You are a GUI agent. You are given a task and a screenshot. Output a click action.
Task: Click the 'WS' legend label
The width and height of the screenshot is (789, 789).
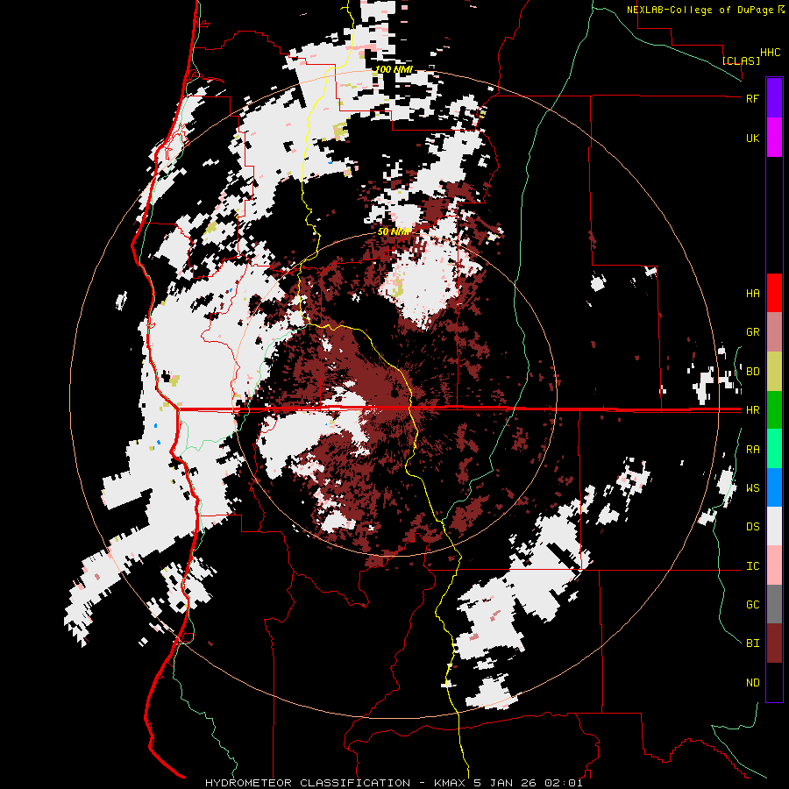(x=752, y=488)
